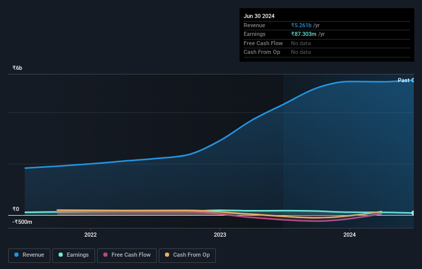Click the Revenue row label in tooltip
Viewport: 422px width, 269px height.
[x=254, y=25]
